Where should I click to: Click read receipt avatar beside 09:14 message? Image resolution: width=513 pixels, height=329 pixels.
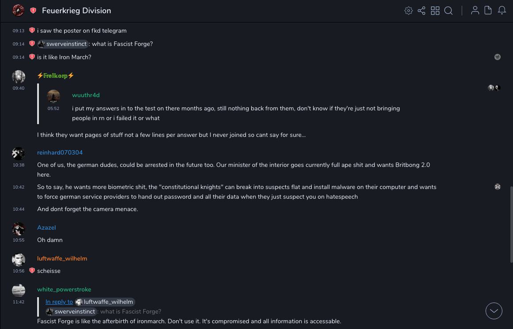tap(498, 57)
